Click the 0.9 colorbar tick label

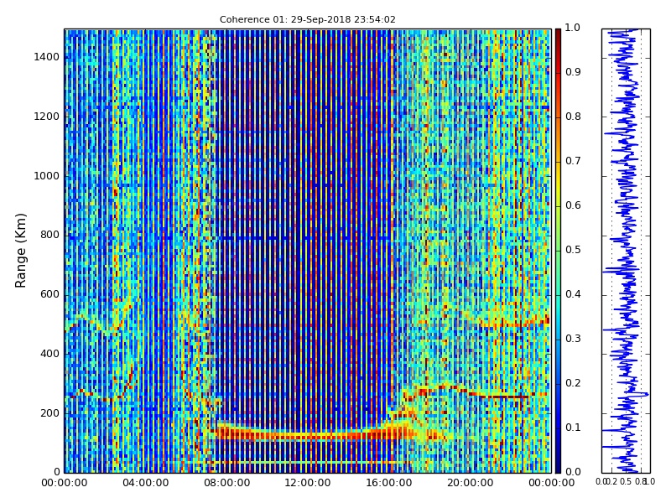tap(573, 72)
